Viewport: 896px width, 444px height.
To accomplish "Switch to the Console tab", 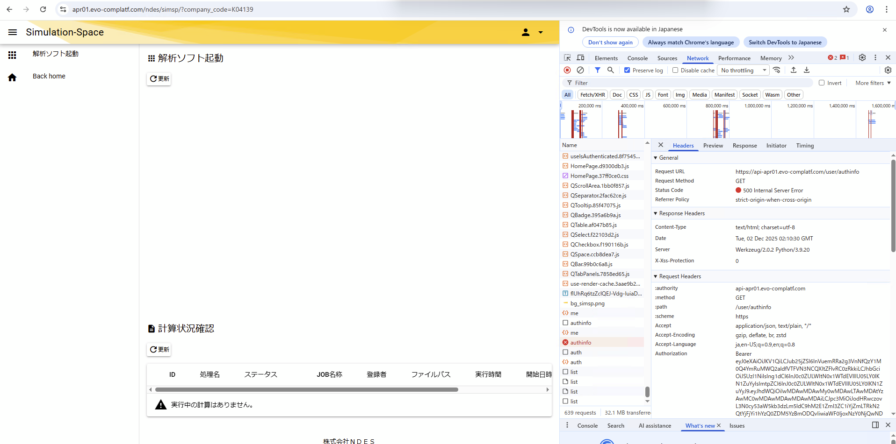I will [x=637, y=58].
